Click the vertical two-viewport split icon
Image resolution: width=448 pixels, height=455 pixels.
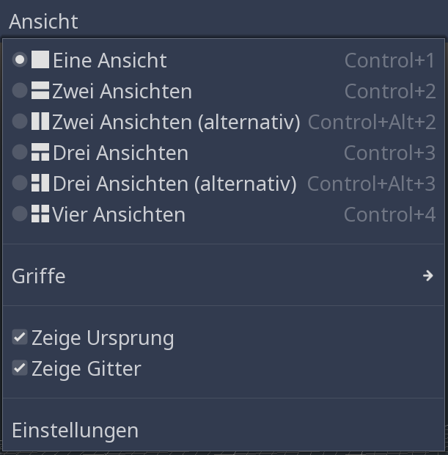40,121
